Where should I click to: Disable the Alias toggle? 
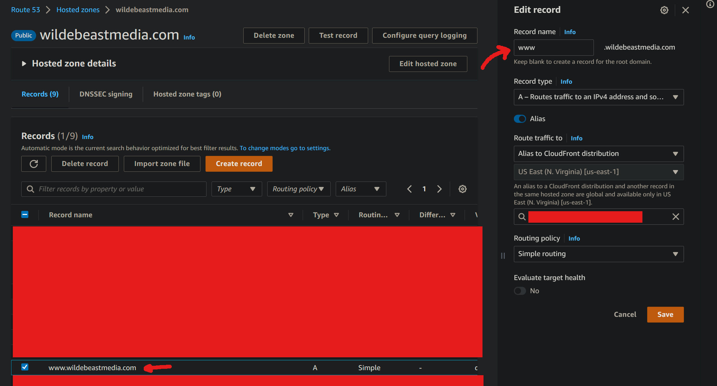click(520, 119)
